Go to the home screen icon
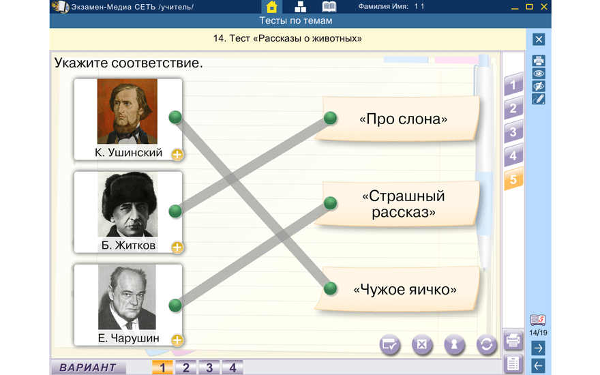 (x=271, y=7)
